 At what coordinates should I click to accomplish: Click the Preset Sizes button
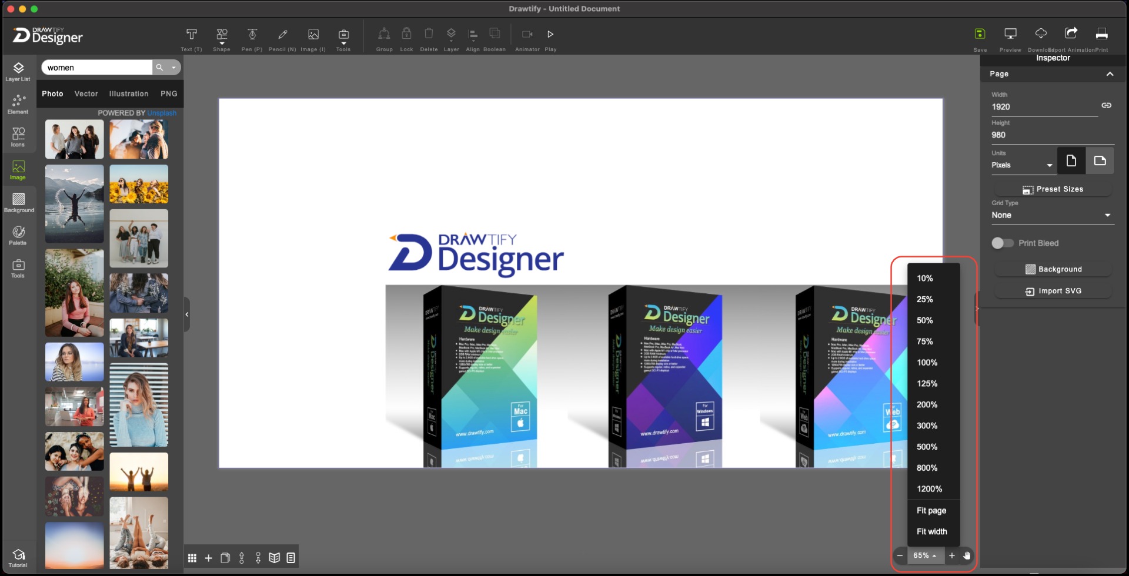click(1053, 189)
